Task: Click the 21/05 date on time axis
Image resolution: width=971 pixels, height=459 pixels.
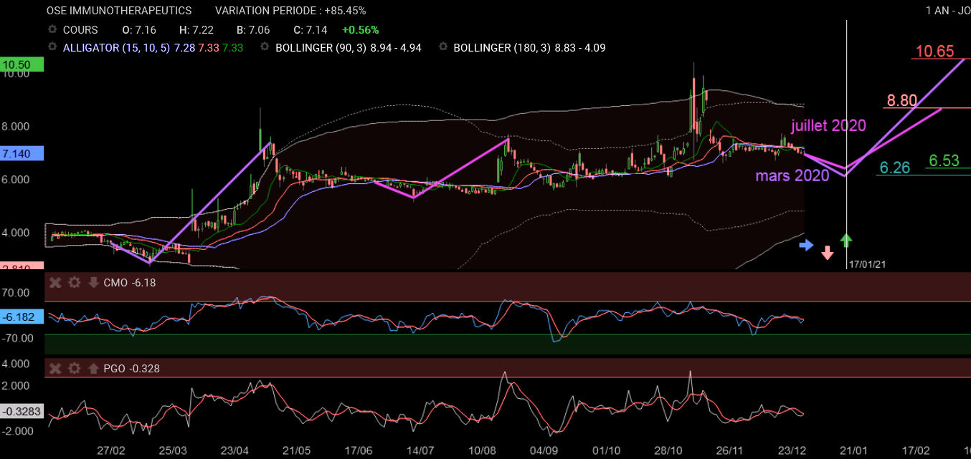Action: click(x=297, y=450)
